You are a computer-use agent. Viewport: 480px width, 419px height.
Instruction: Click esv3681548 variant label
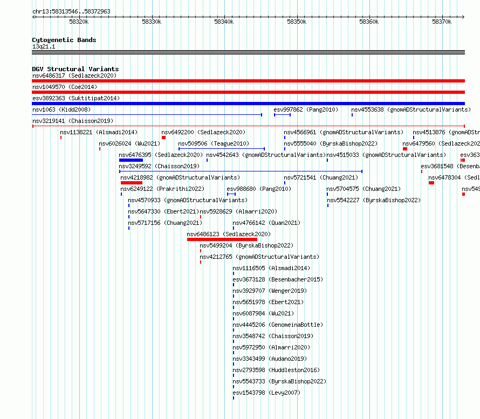[450, 166]
